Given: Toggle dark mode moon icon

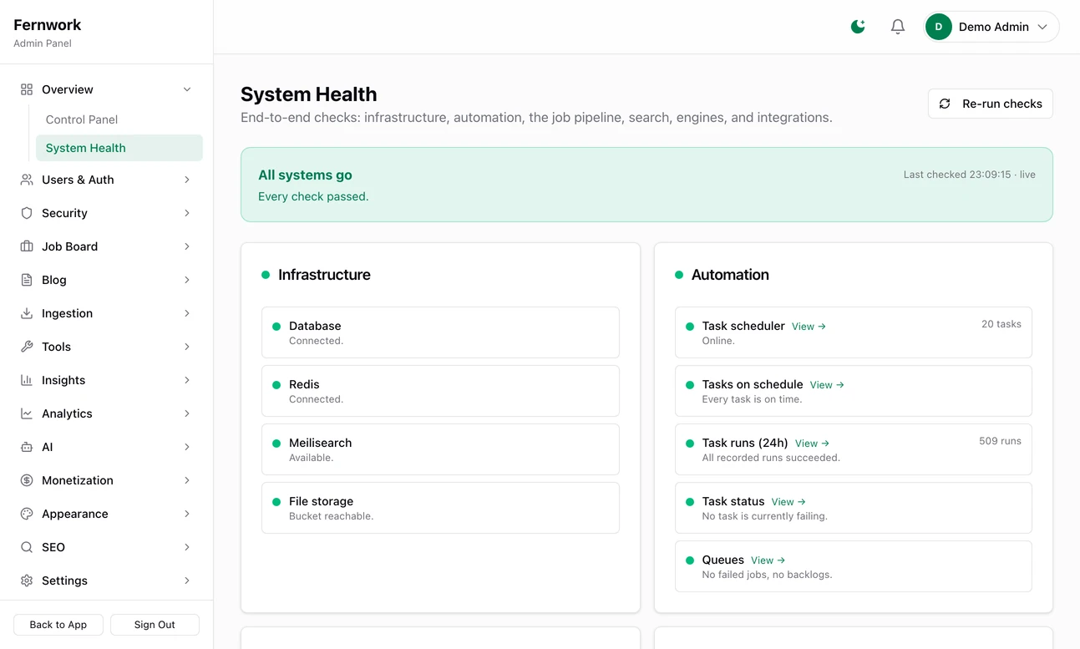Looking at the screenshot, I should pos(858,27).
